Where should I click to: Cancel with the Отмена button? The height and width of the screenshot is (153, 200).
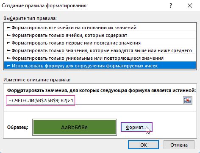coord(179,145)
